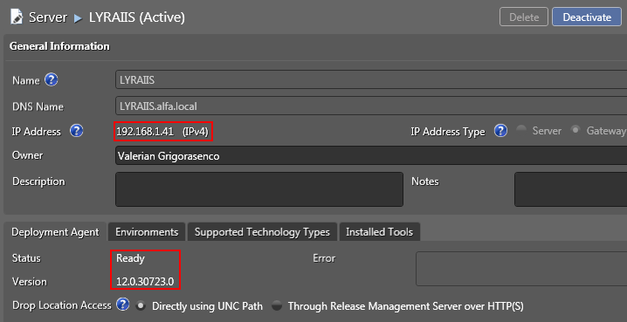This screenshot has width=627, height=322.
Task: Open help icon beside Drop Location Access
Action: (123, 305)
